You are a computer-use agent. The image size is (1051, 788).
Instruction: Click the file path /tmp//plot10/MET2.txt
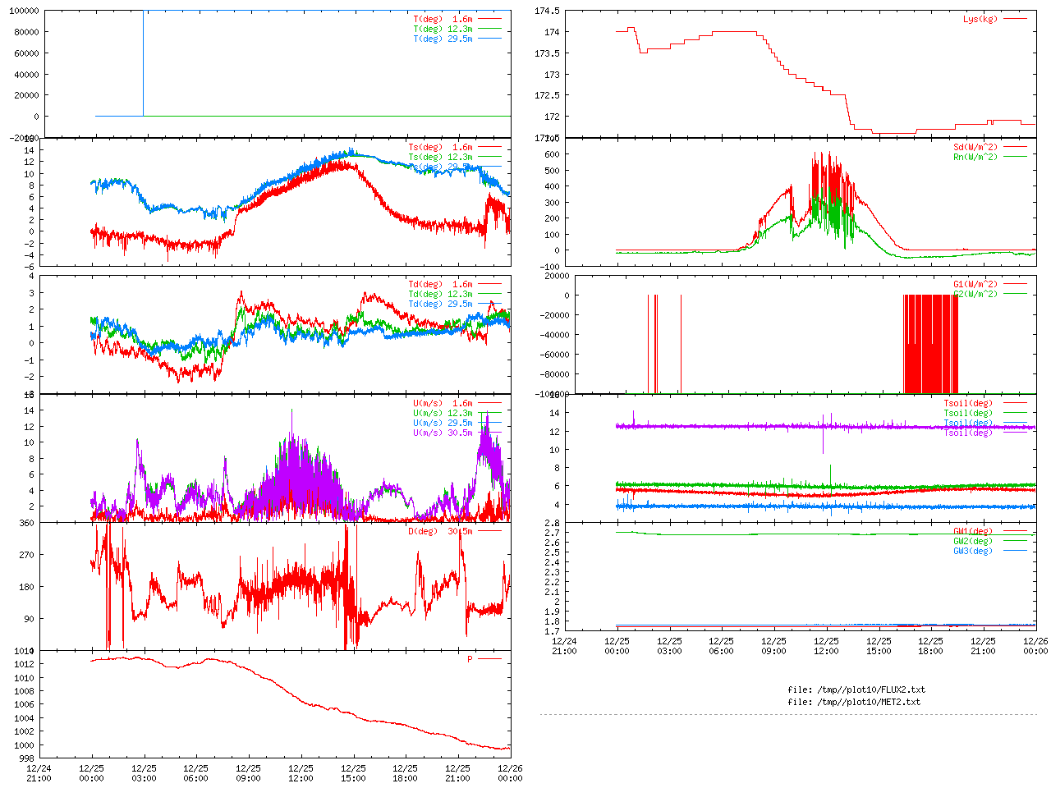coord(854,702)
